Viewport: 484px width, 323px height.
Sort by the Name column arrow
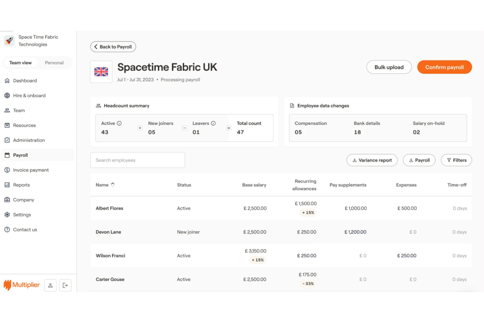coord(113,185)
